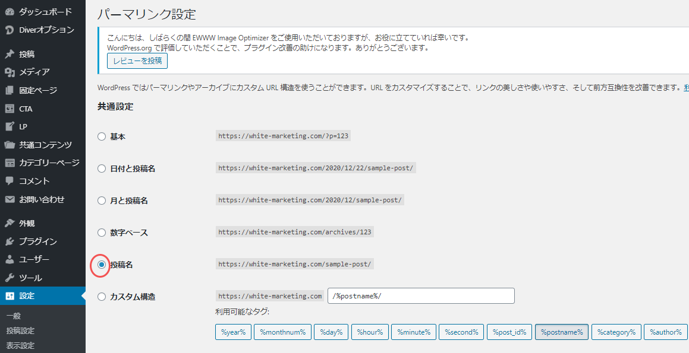
Task: Click the レビューを投稿 button
Action: point(137,61)
